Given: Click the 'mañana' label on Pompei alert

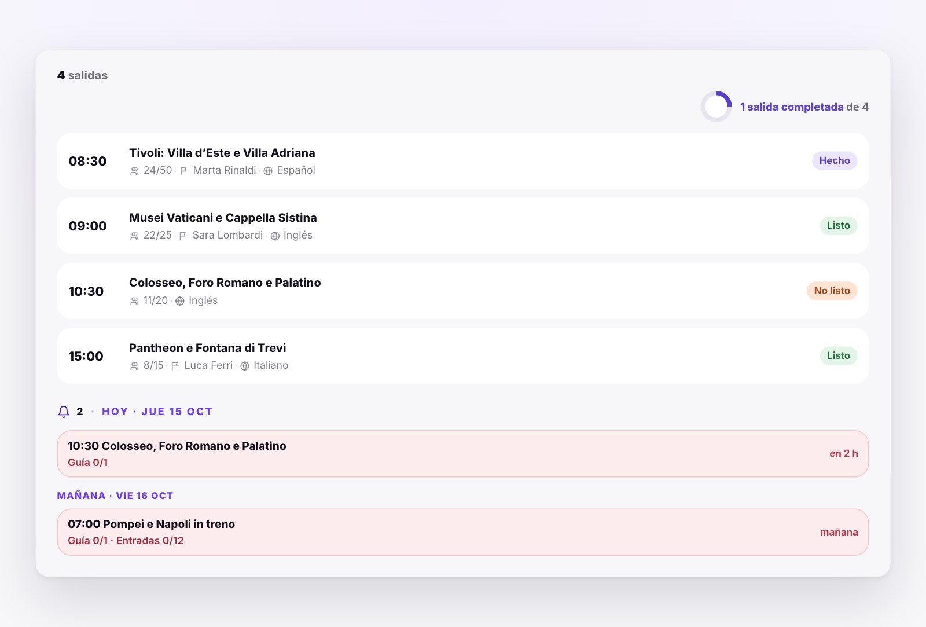Looking at the screenshot, I should (x=839, y=532).
